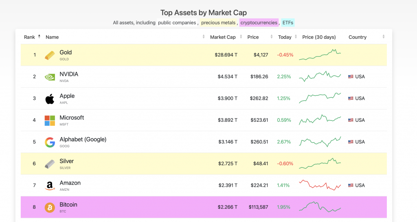View NVIDIA 30-day price chart

(320, 76)
